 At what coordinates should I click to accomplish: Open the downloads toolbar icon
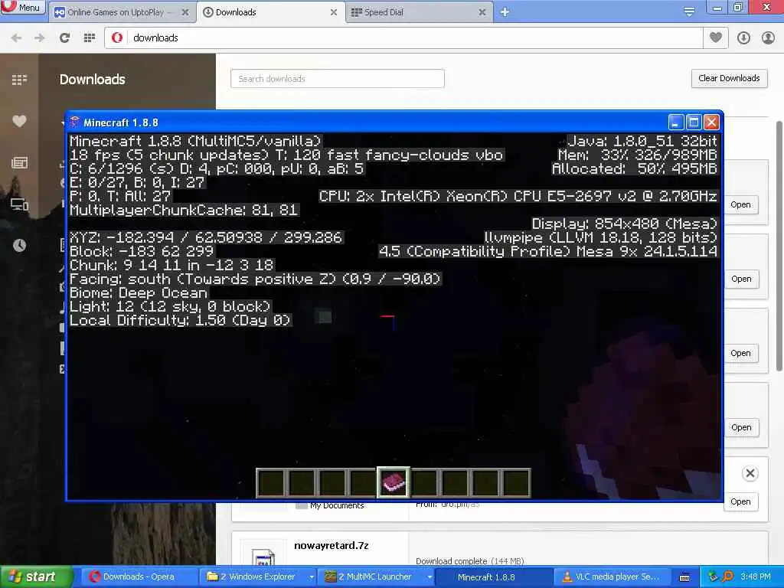point(743,38)
